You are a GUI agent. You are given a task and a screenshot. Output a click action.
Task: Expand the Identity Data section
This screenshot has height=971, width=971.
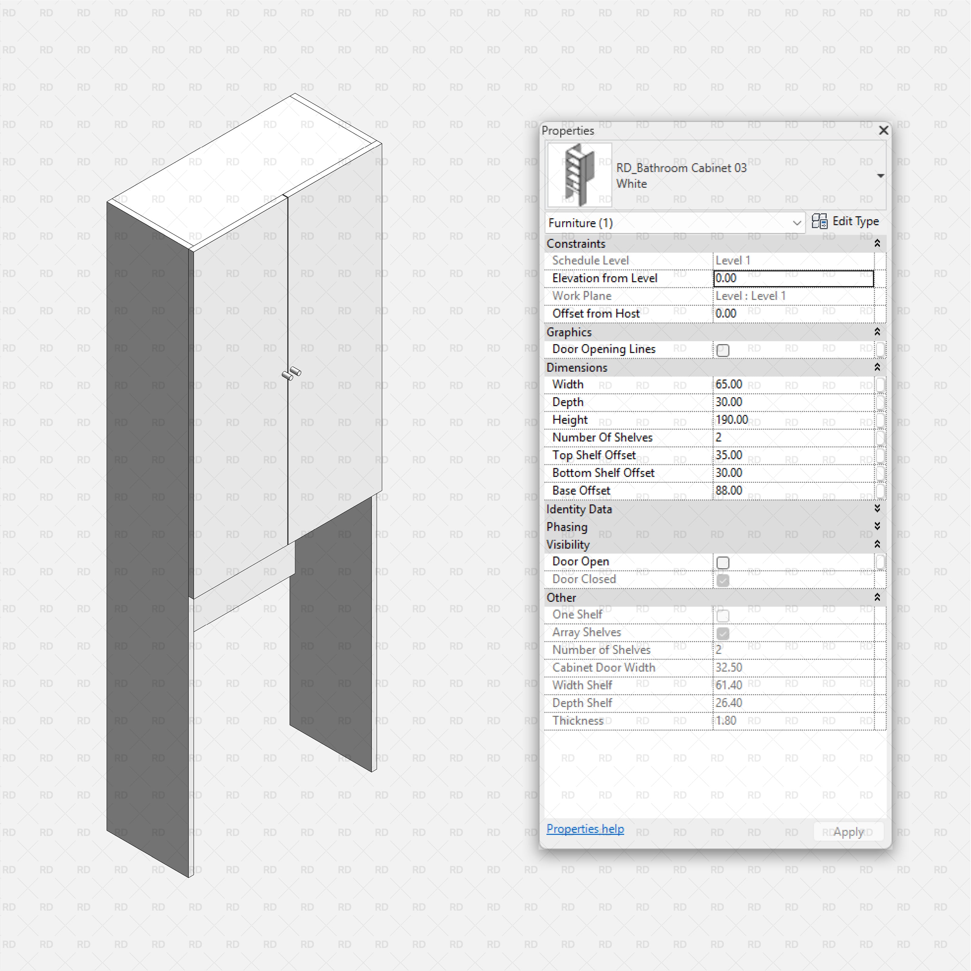[x=878, y=509]
